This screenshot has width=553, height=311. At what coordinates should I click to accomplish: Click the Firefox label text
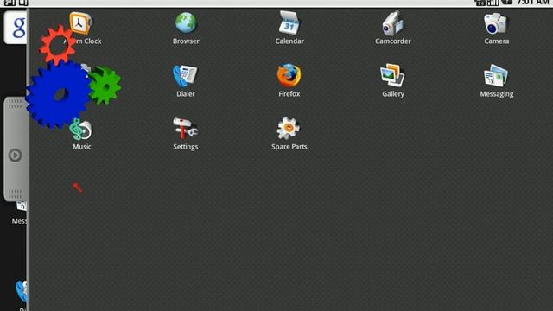pos(289,94)
